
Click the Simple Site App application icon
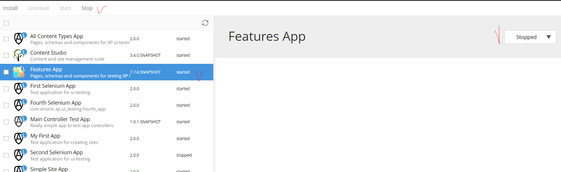click(x=18, y=169)
